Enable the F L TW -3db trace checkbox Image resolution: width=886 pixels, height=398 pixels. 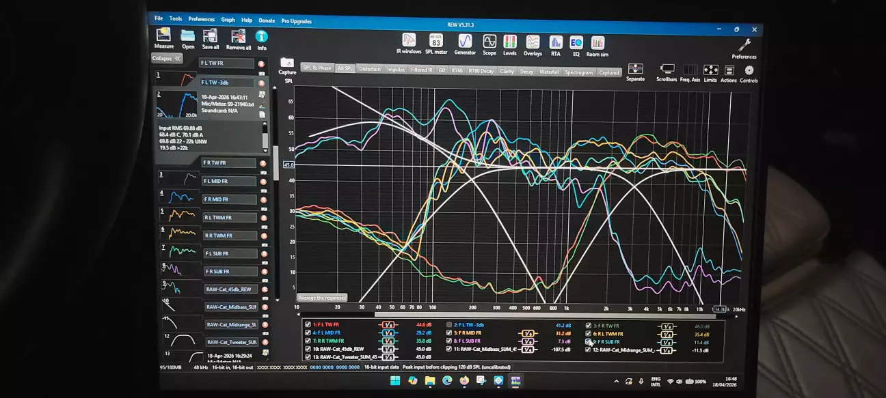449,325
